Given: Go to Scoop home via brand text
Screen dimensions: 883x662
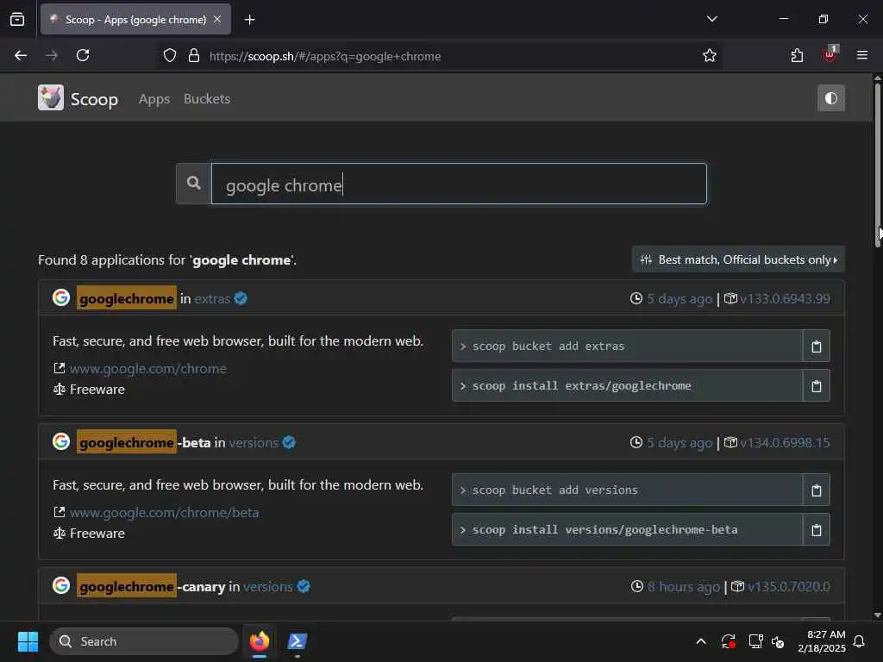Looking at the screenshot, I should (x=94, y=100).
